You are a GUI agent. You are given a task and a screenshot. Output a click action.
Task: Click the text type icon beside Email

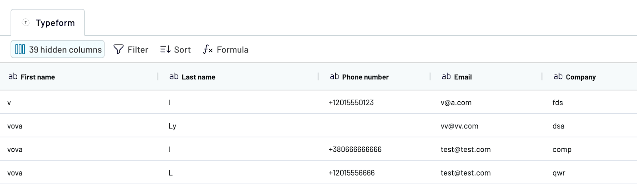446,76
